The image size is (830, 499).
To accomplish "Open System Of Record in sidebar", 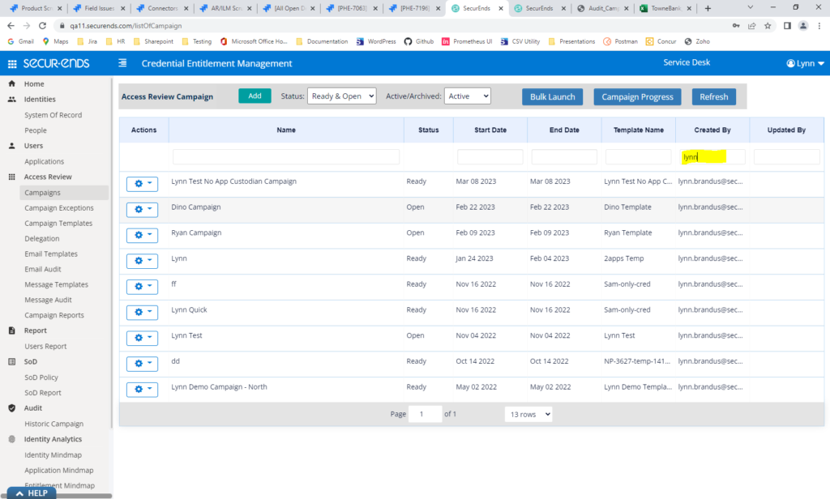I will point(53,115).
